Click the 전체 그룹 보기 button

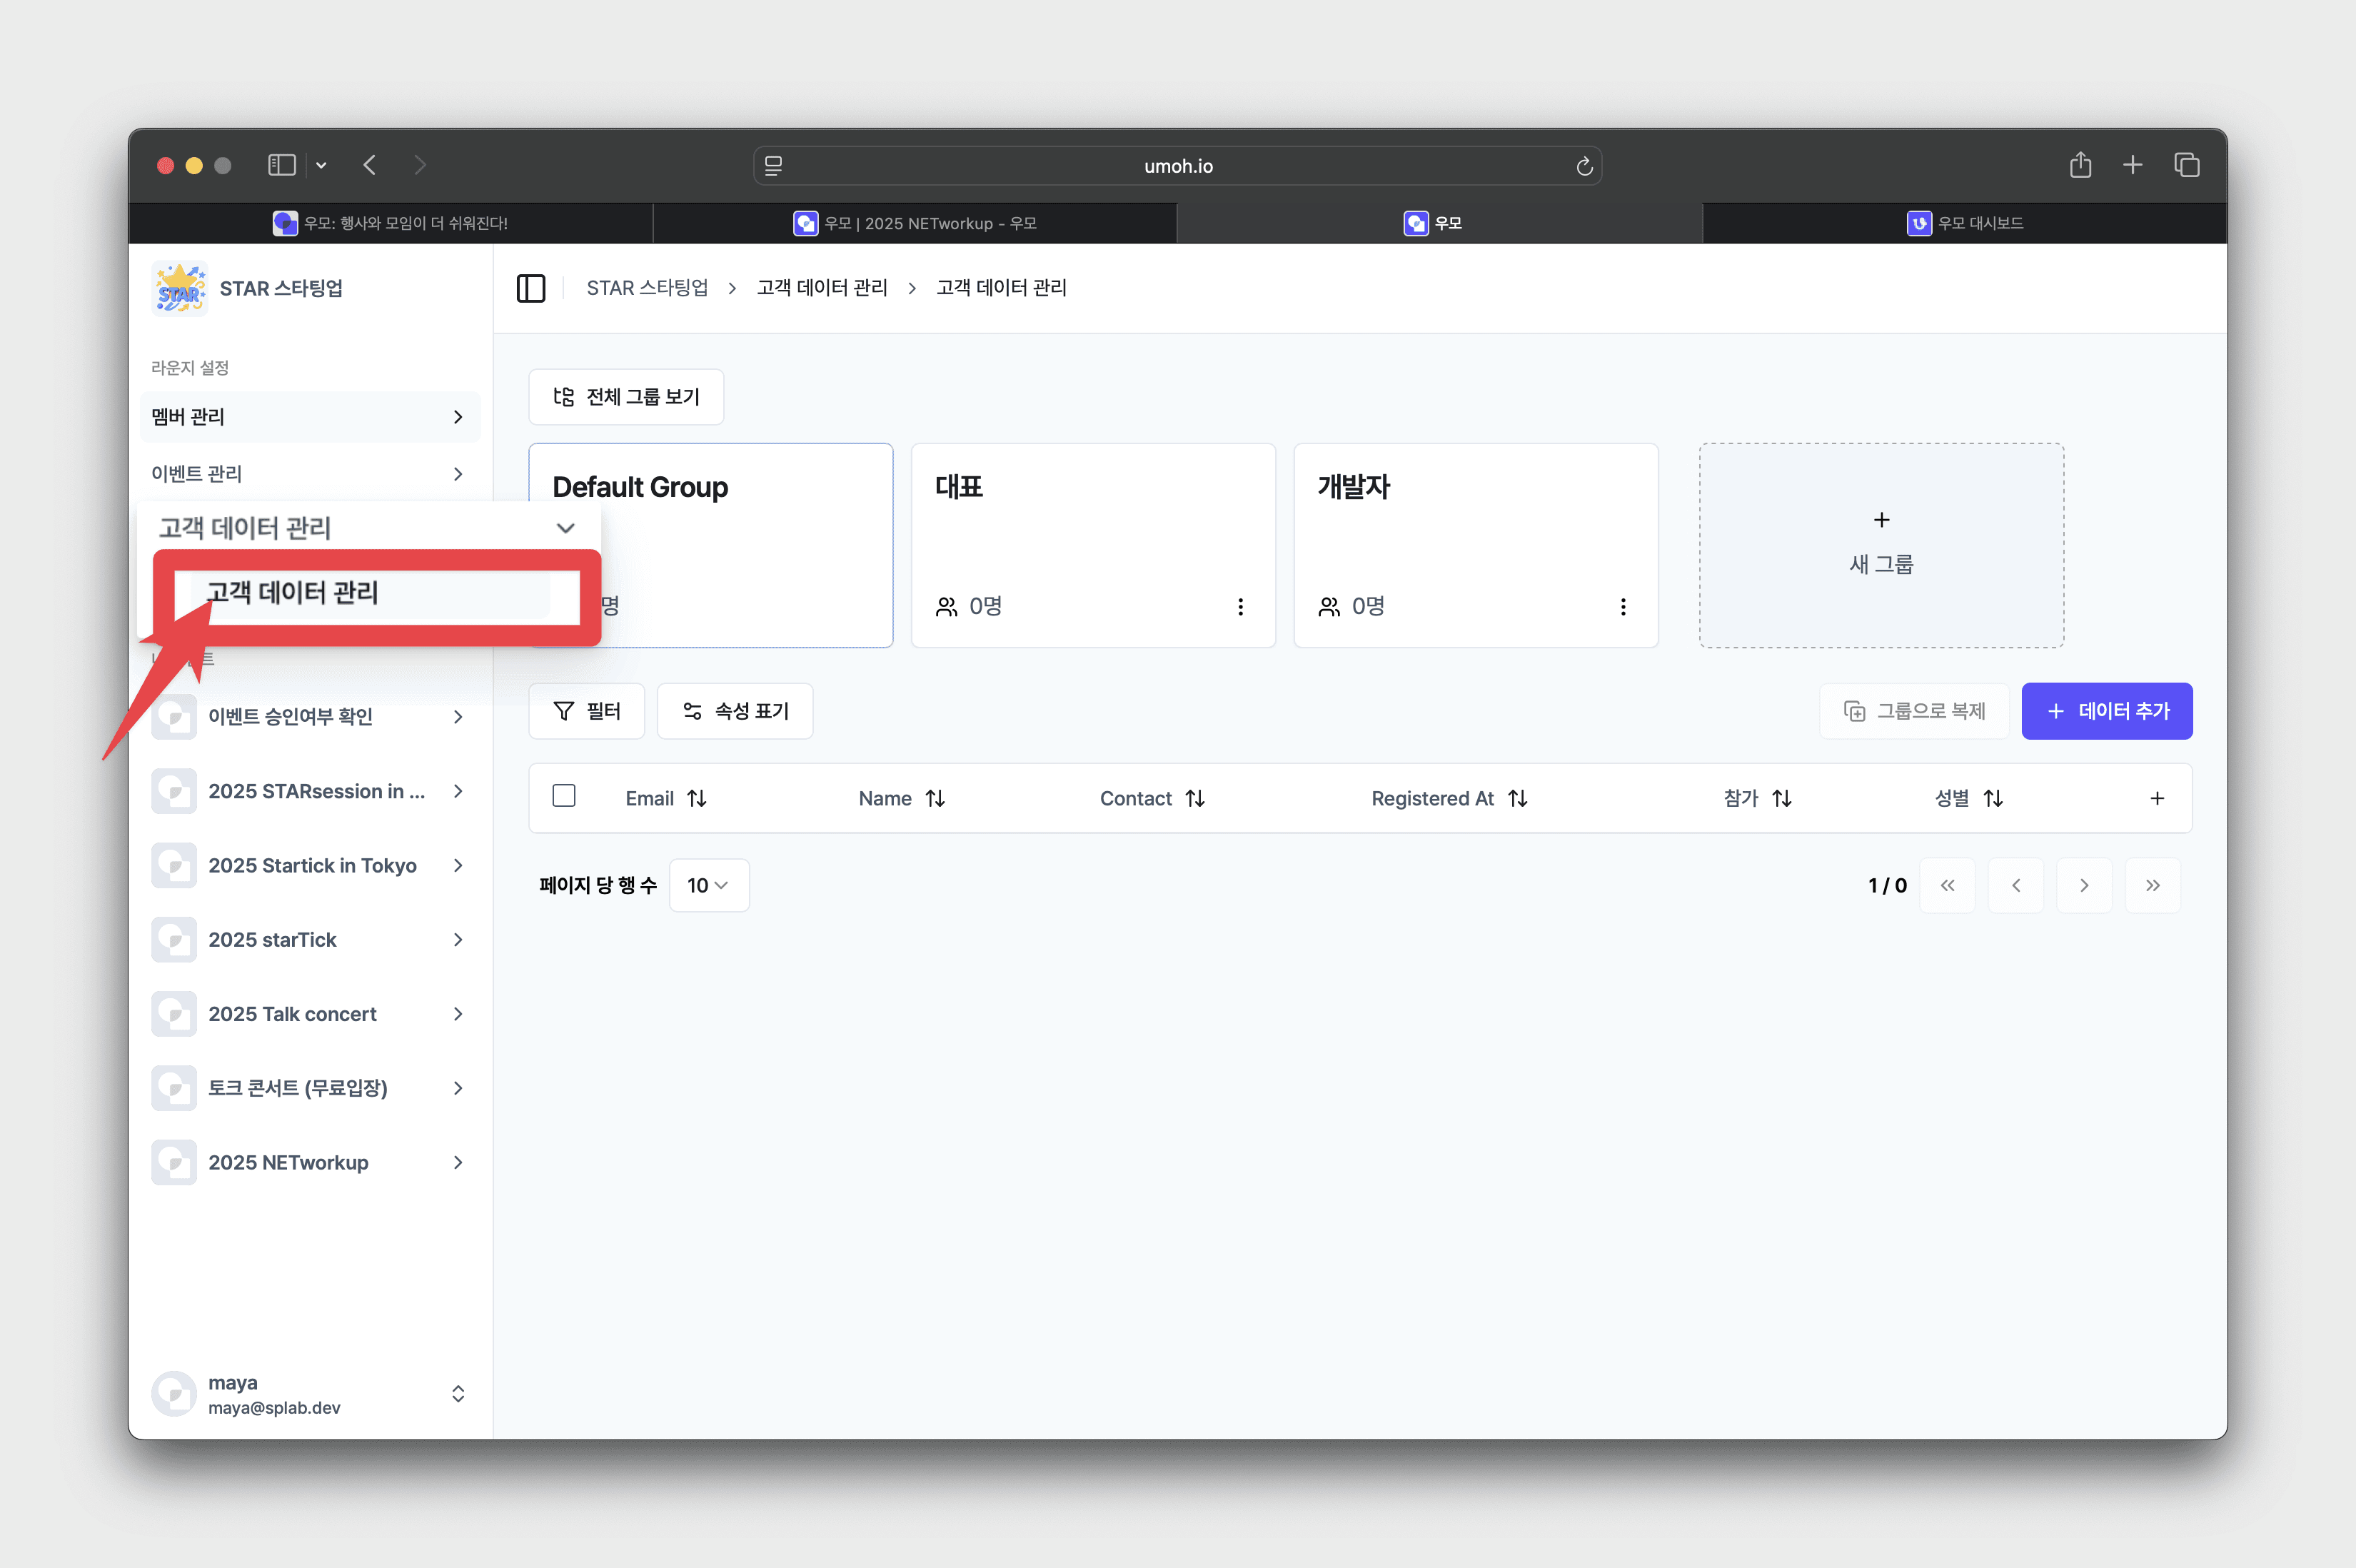coord(625,397)
